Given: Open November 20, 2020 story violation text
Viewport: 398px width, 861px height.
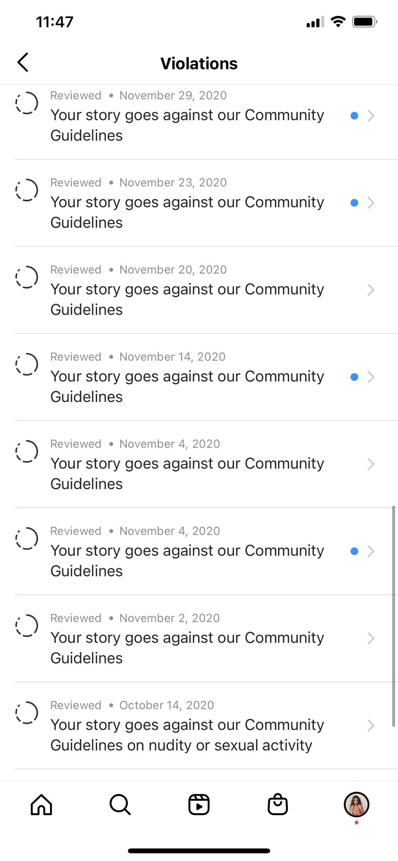Looking at the screenshot, I should (x=187, y=299).
